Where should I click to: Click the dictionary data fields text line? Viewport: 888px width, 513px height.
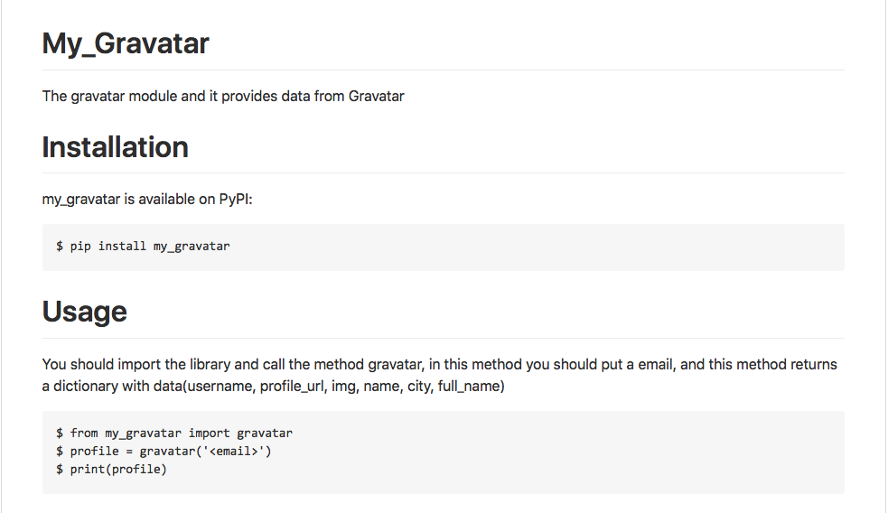click(274, 387)
